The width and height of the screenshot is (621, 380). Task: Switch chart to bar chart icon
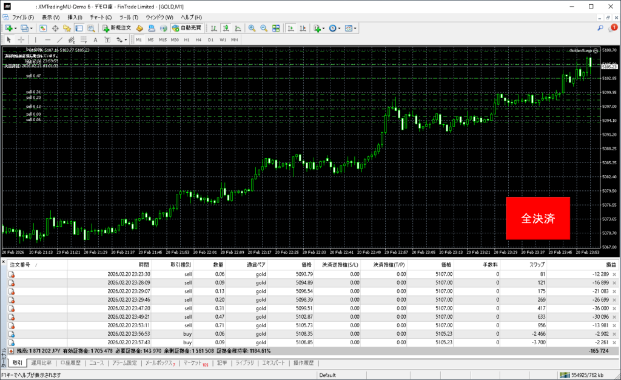[x=213, y=28]
